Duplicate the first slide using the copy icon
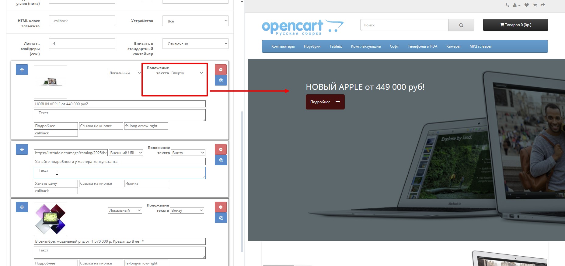The height and width of the screenshot is (266, 565). tap(221, 80)
